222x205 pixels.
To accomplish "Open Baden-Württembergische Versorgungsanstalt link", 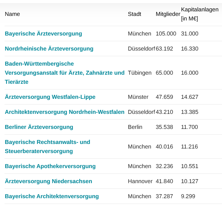I will 64,73.
